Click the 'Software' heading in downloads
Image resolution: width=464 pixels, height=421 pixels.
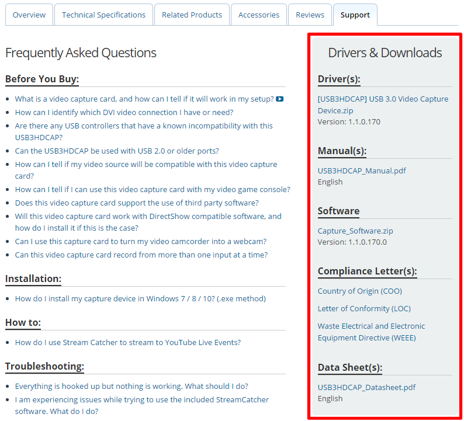[338, 211]
